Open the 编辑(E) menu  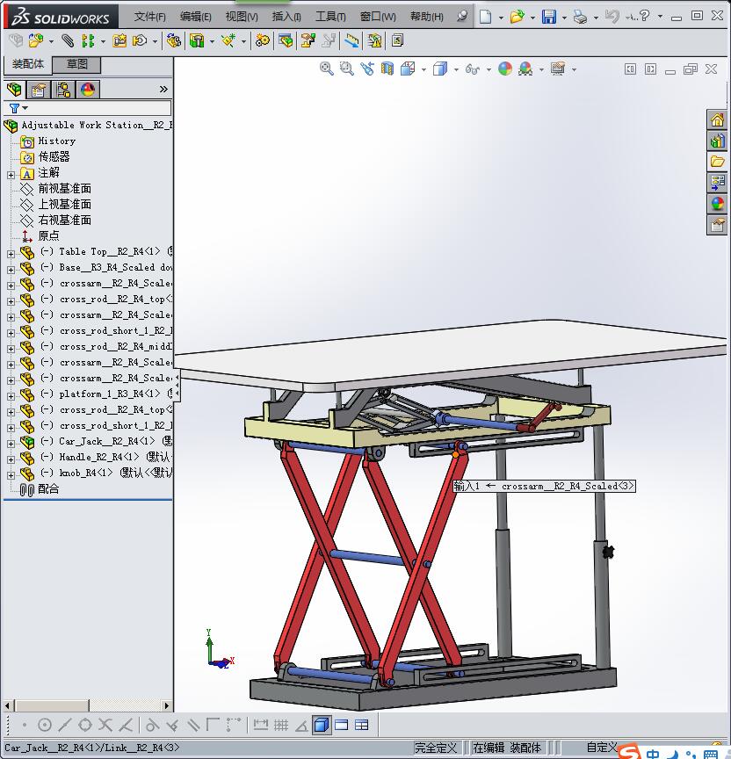pos(196,17)
